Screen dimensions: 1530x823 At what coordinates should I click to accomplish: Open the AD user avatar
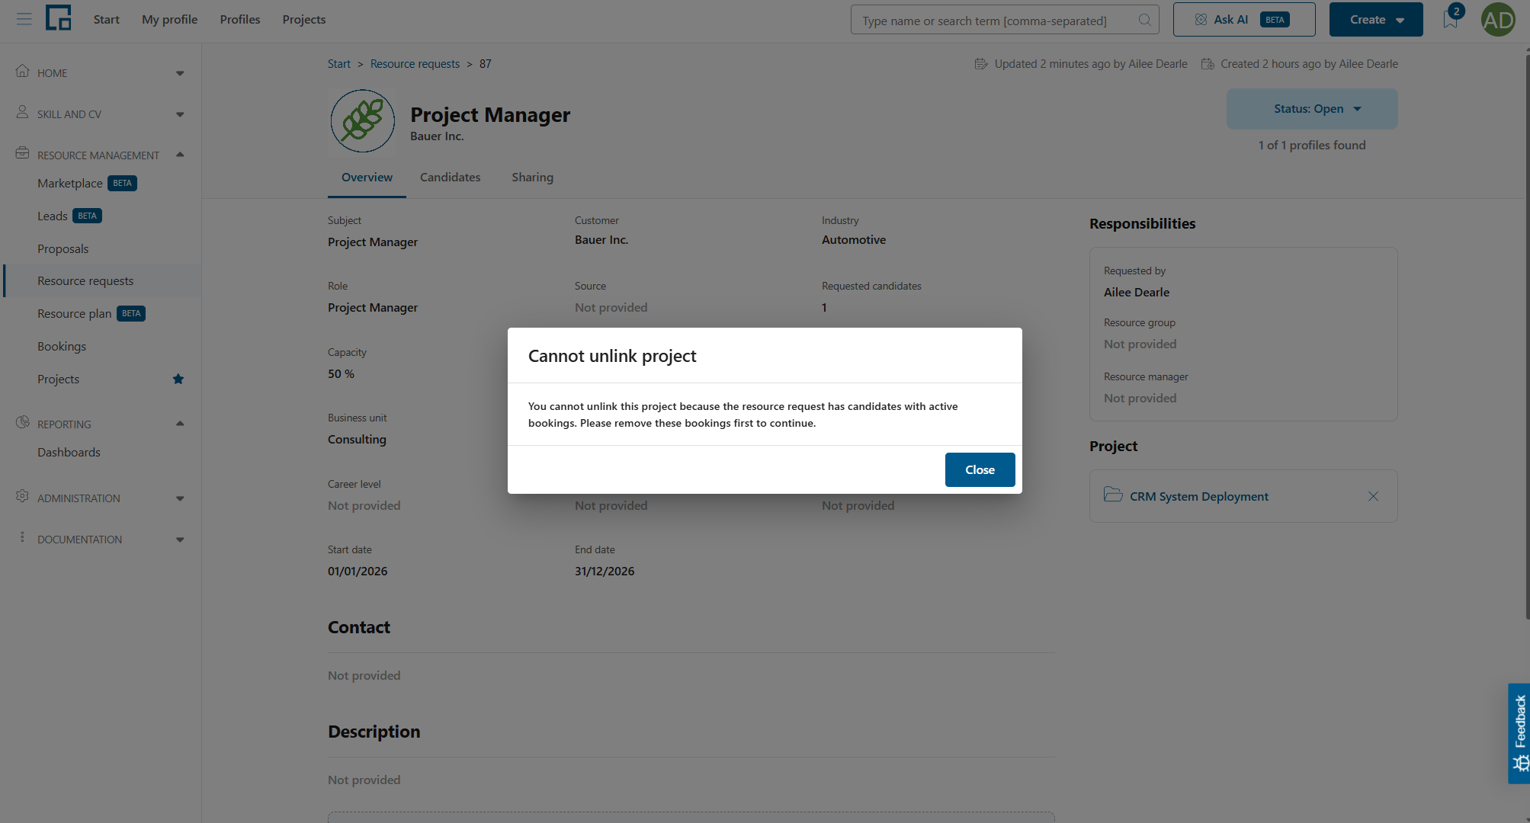[1497, 20]
